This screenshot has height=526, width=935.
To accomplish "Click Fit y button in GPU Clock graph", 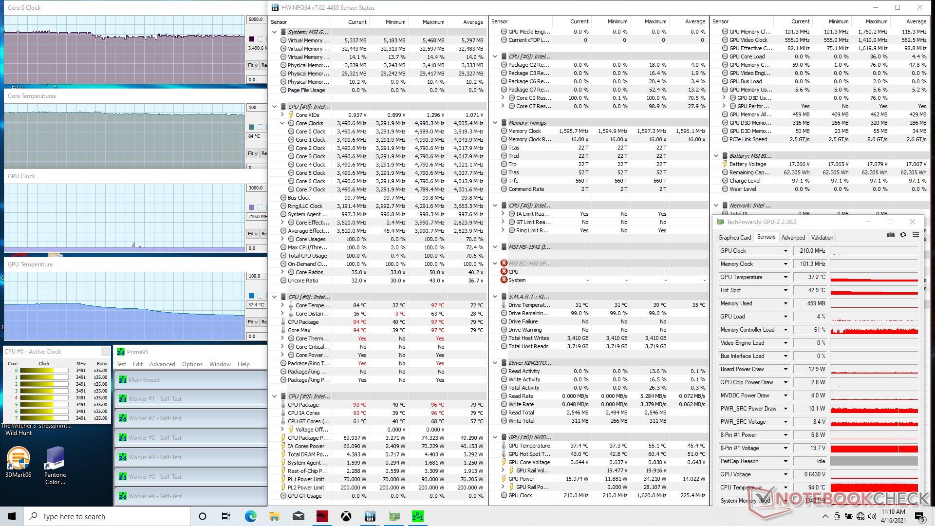I will point(252,234).
